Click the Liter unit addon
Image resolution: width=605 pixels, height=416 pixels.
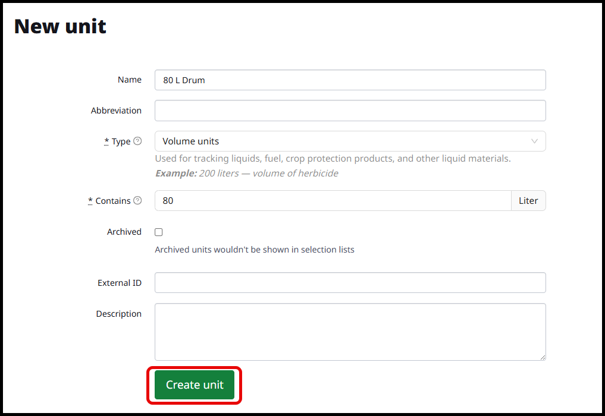pyautogui.click(x=528, y=201)
